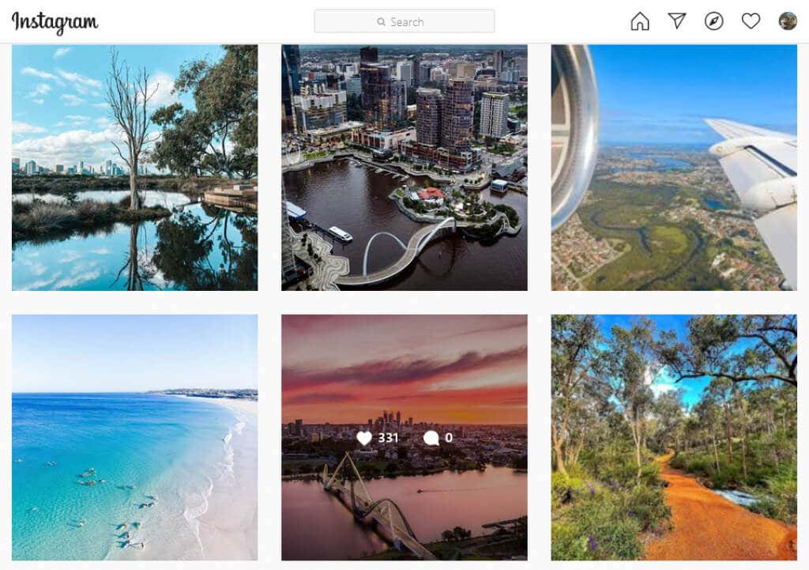
Task: Open direct messages paper plane icon
Action: tap(677, 21)
